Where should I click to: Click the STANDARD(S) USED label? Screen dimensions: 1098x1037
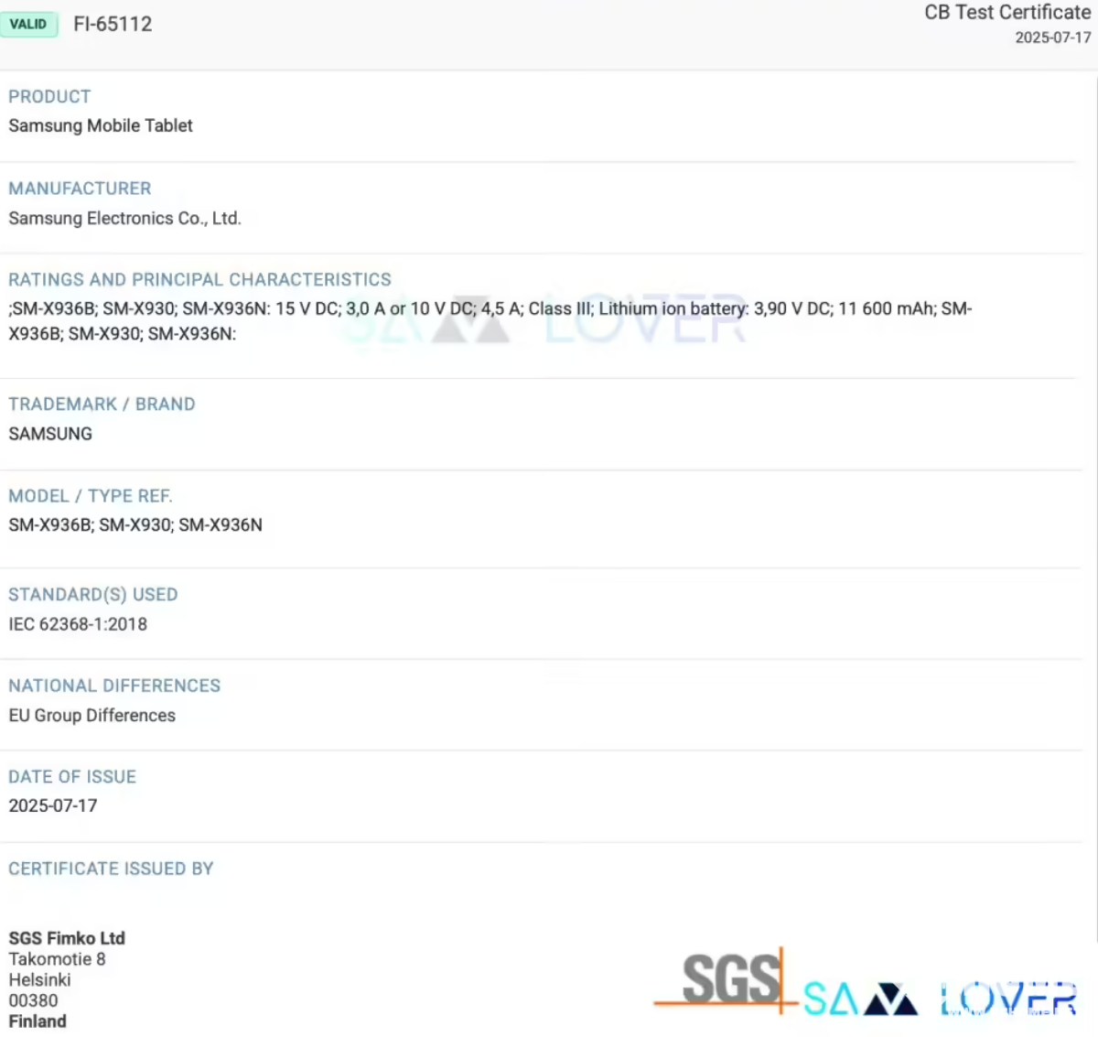tap(93, 594)
